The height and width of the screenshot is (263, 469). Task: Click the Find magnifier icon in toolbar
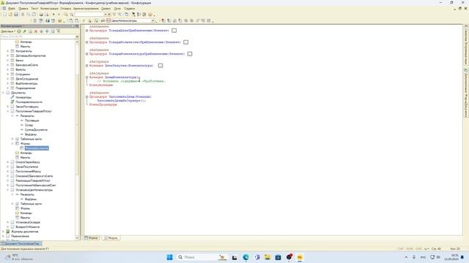click(66, 15)
